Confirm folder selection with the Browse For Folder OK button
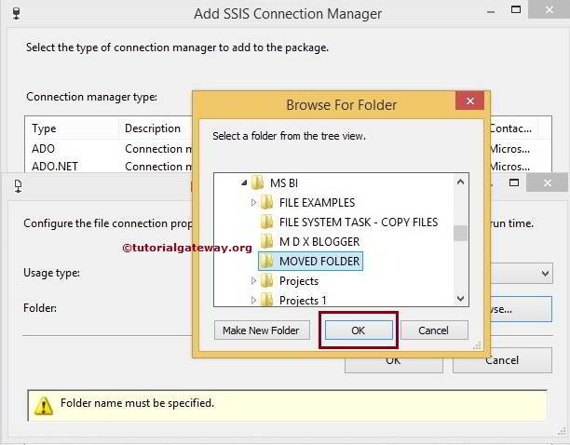Viewport: 570px width, 445px height. coord(359,330)
